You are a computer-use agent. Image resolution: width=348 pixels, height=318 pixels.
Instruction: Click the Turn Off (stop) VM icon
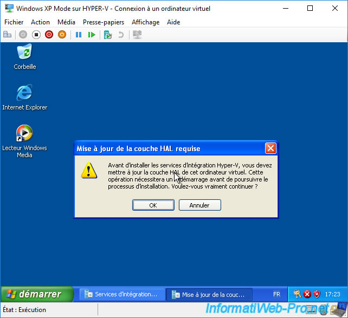[36, 35]
